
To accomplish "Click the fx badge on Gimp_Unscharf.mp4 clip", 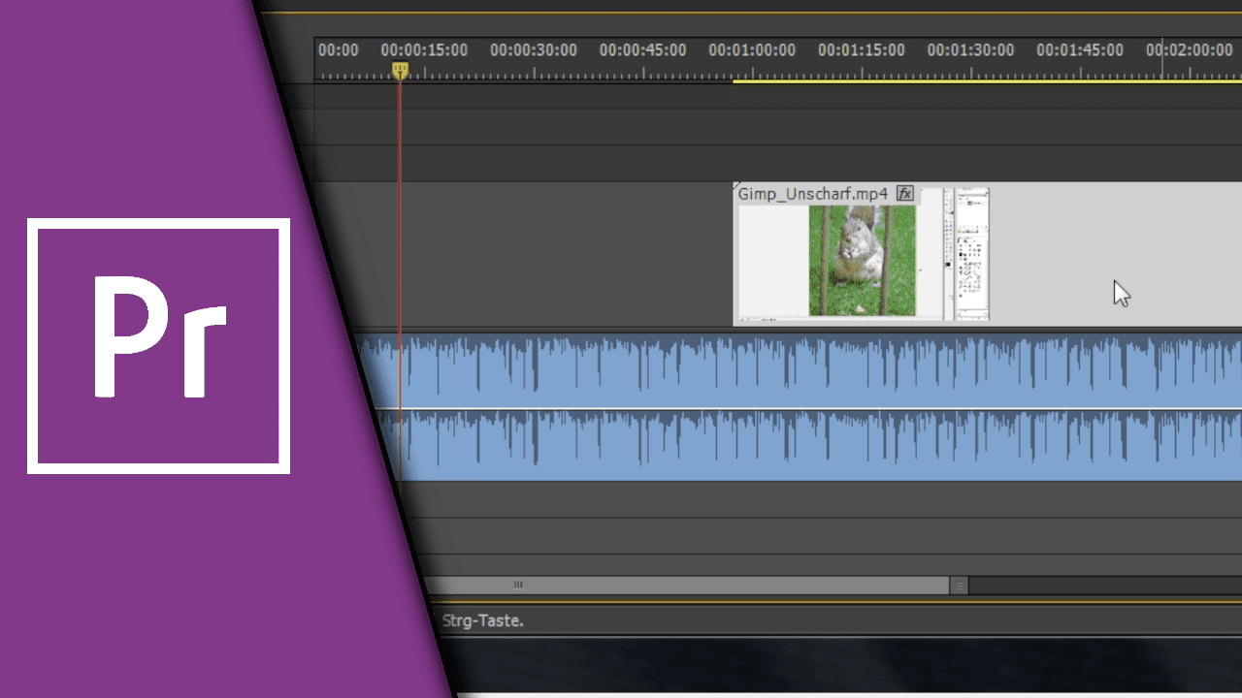I will (904, 194).
